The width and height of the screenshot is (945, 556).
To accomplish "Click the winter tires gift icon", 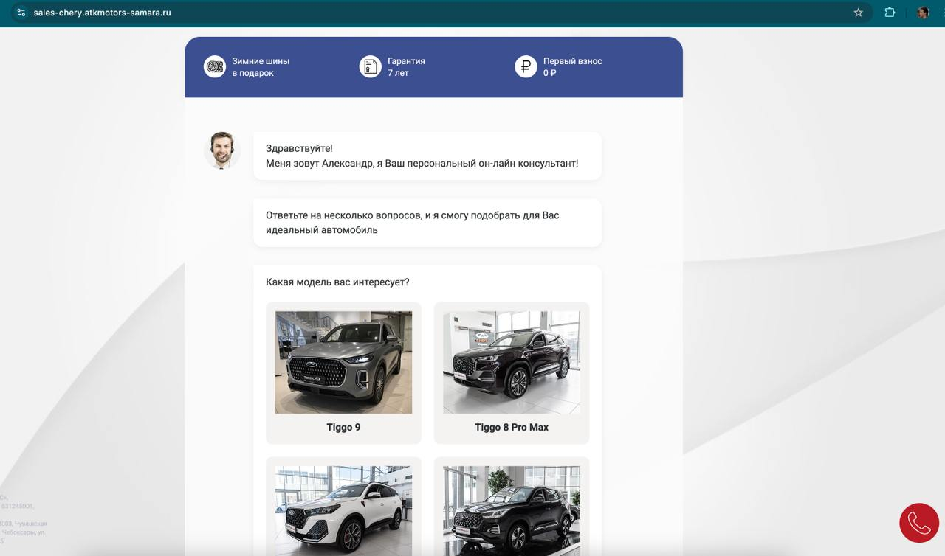I will click(x=215, y=67).
